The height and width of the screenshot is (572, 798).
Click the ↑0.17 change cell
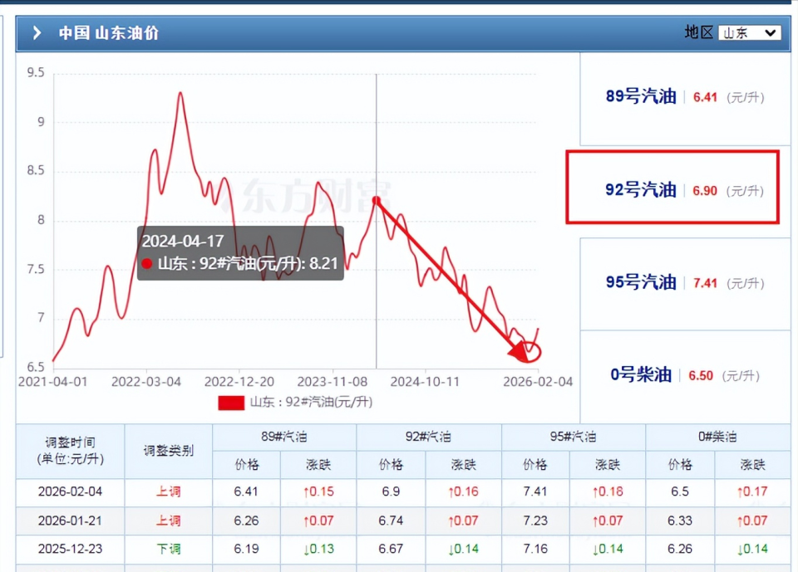[752, 492]
